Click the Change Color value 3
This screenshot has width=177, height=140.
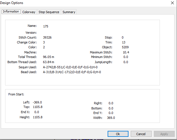click(44, 42)
